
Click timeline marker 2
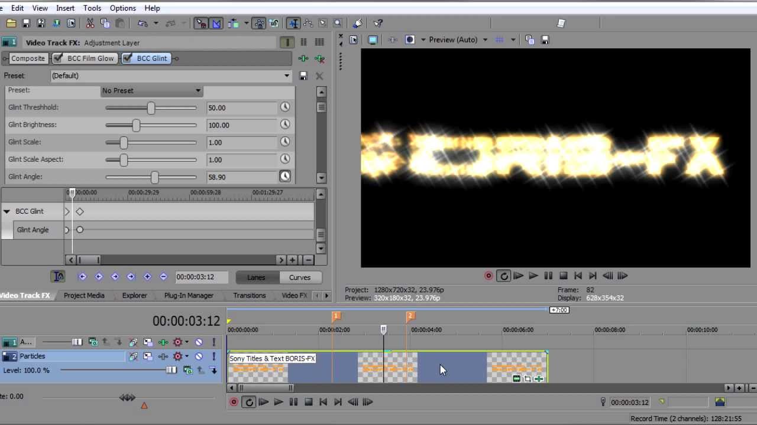(410, 316)
